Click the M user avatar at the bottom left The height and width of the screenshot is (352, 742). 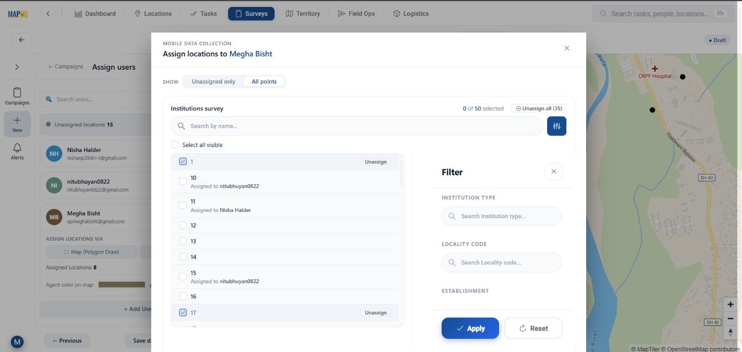pos(17,342)
